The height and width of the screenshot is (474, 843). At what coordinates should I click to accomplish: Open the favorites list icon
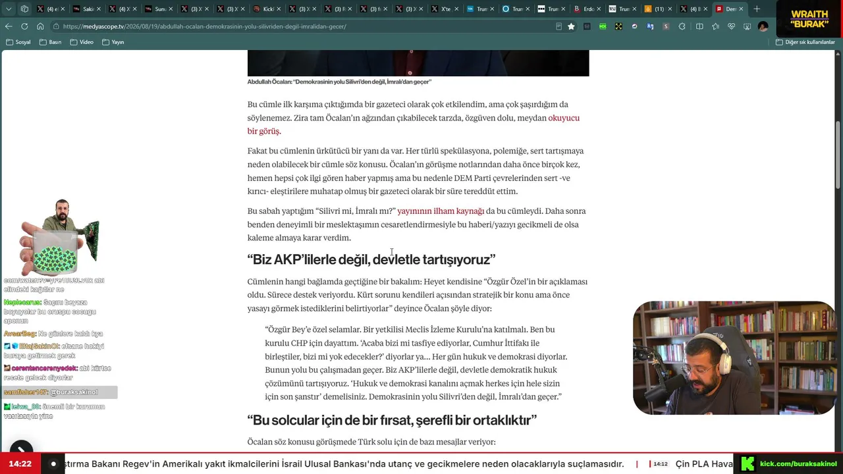click(715, 26)
